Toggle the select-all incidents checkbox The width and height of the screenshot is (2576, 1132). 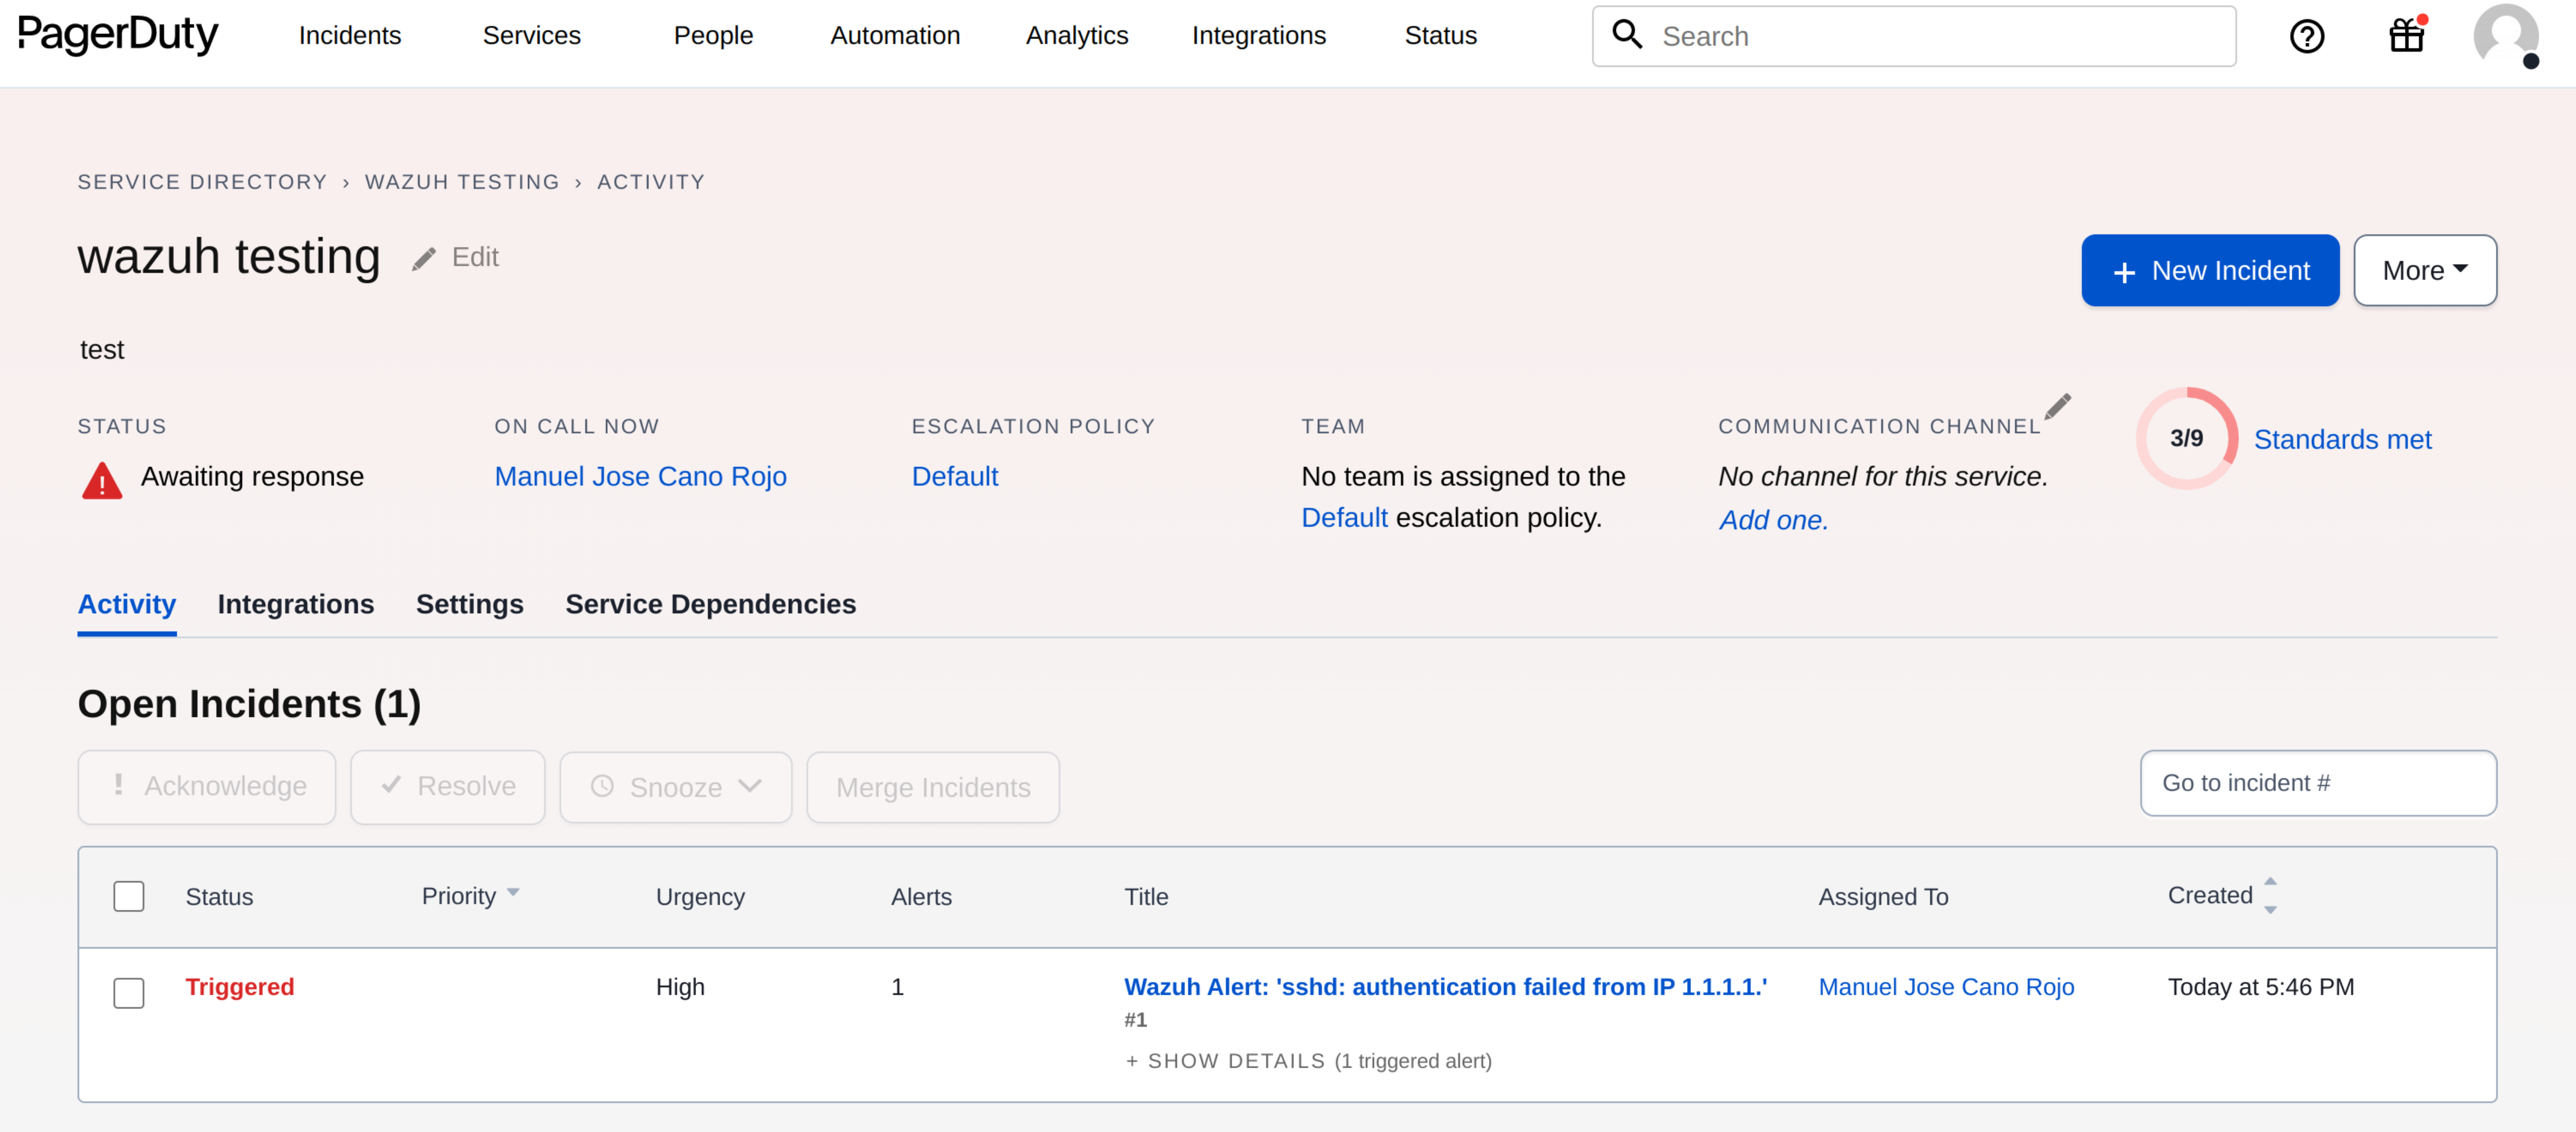coord(129,896)
